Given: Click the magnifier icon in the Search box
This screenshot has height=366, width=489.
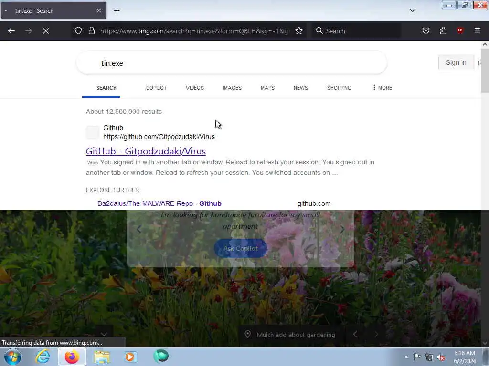Looking at the screenshot, I should [319, 30].
